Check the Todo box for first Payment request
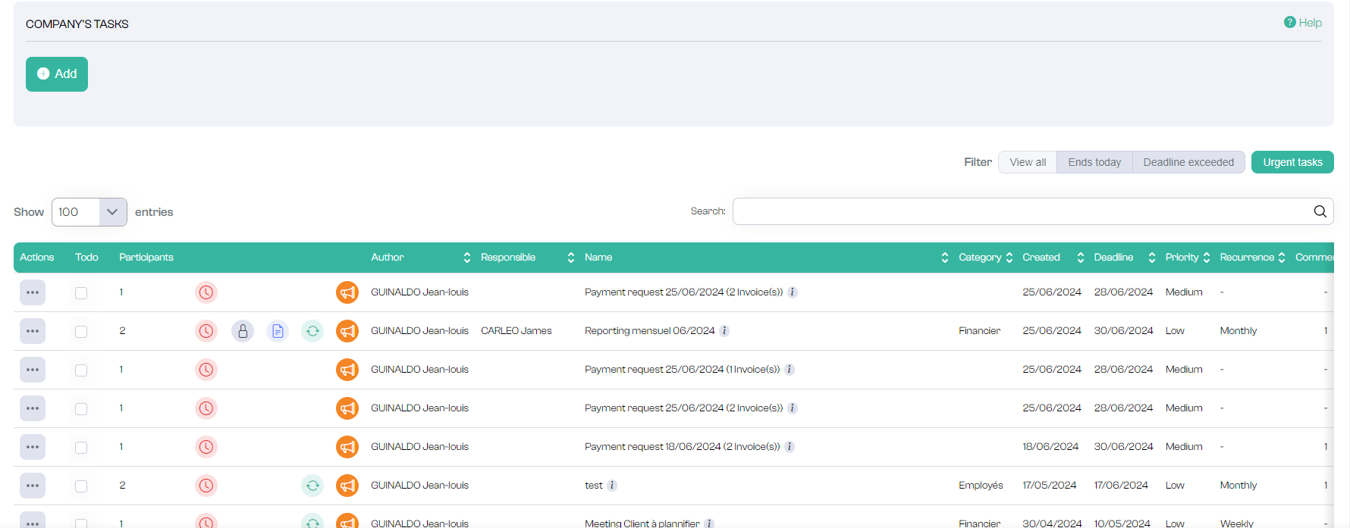The image size is (1350, 528). [x=81, y=293]
